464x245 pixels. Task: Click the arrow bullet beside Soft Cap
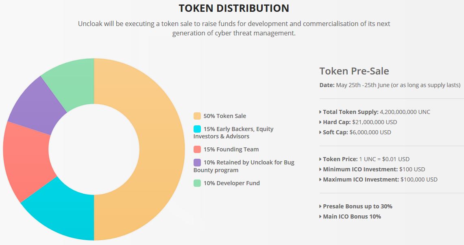point(320,132)
